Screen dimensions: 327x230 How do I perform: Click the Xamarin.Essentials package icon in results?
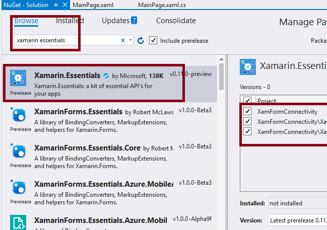point(18,79)
